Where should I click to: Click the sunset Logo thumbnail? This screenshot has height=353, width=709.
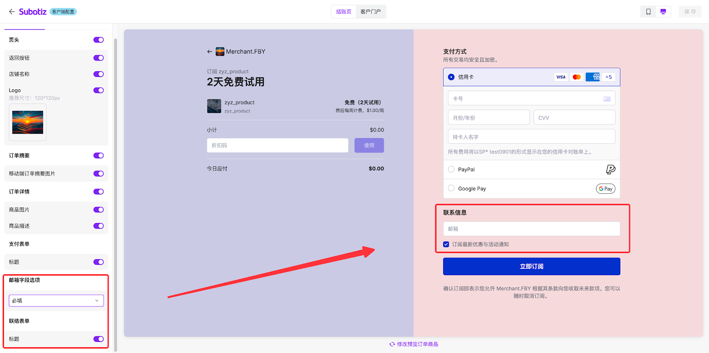[x=27, y=123]
